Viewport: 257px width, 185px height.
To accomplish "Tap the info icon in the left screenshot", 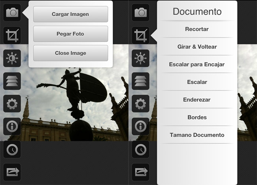I will [x=12, y=126].
